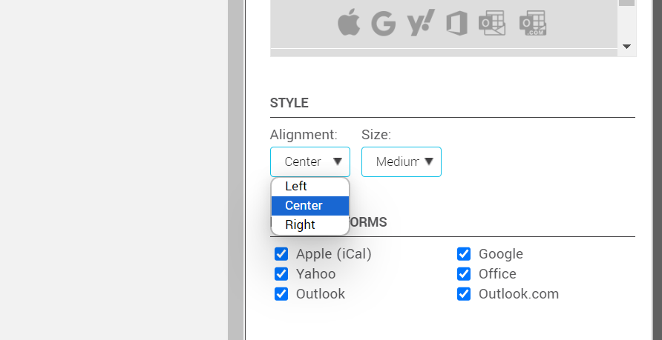The width and height of the screenshot is (662, 340).
Task: Click the Google platform label
Action: pos(501,254)
